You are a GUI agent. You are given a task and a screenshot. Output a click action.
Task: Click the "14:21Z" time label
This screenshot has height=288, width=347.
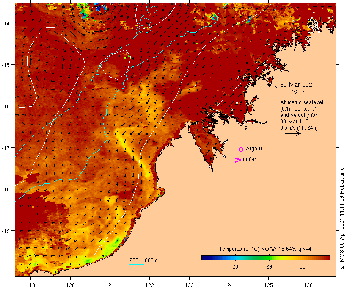(x=296, y=92)
